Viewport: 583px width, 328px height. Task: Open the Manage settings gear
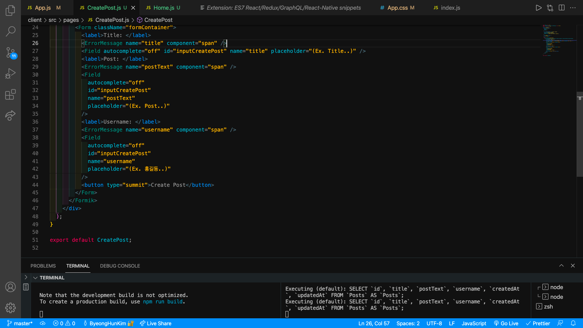coord(10,308)
